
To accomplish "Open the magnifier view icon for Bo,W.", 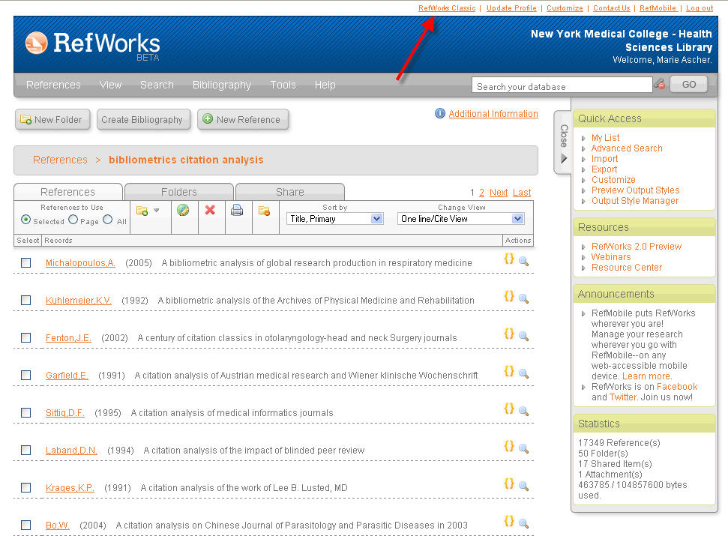I will (x=524, y=524).
